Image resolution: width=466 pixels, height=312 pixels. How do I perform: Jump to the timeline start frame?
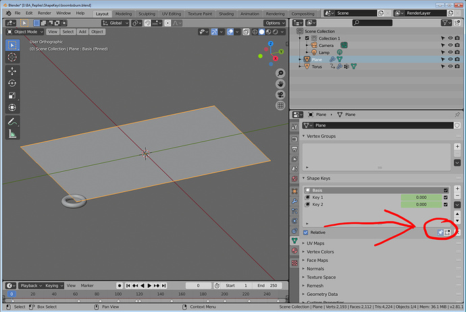click(x=128, y=286)
